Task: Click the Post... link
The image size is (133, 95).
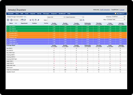Action: pos(25,17)
